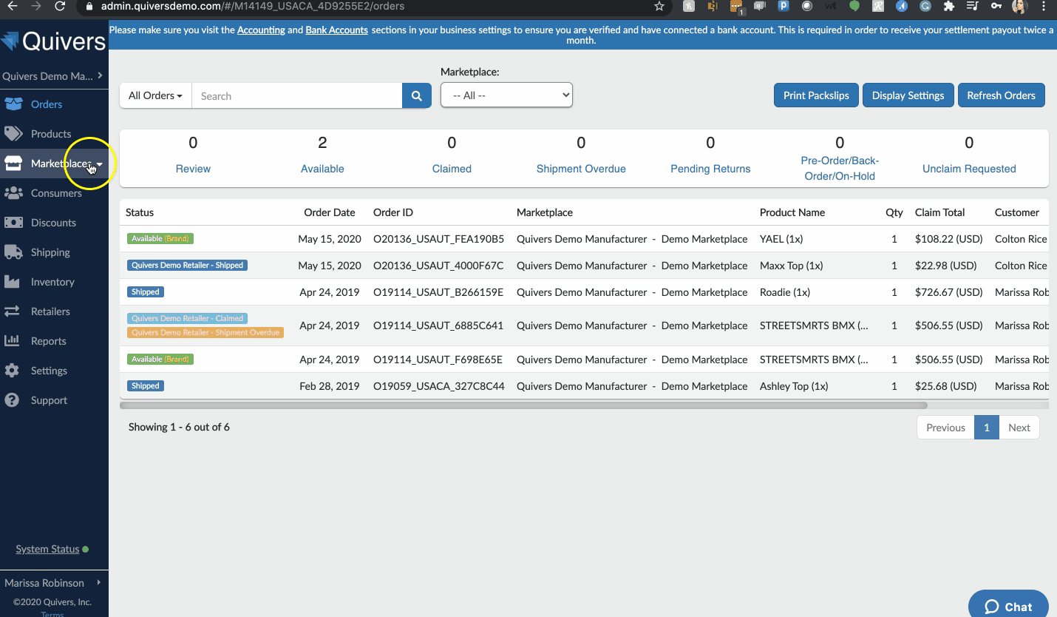Image resolution: width=1057 pixels, height=617 pixels.
Task: Go to Inventory page
Action: pos(52,282)
